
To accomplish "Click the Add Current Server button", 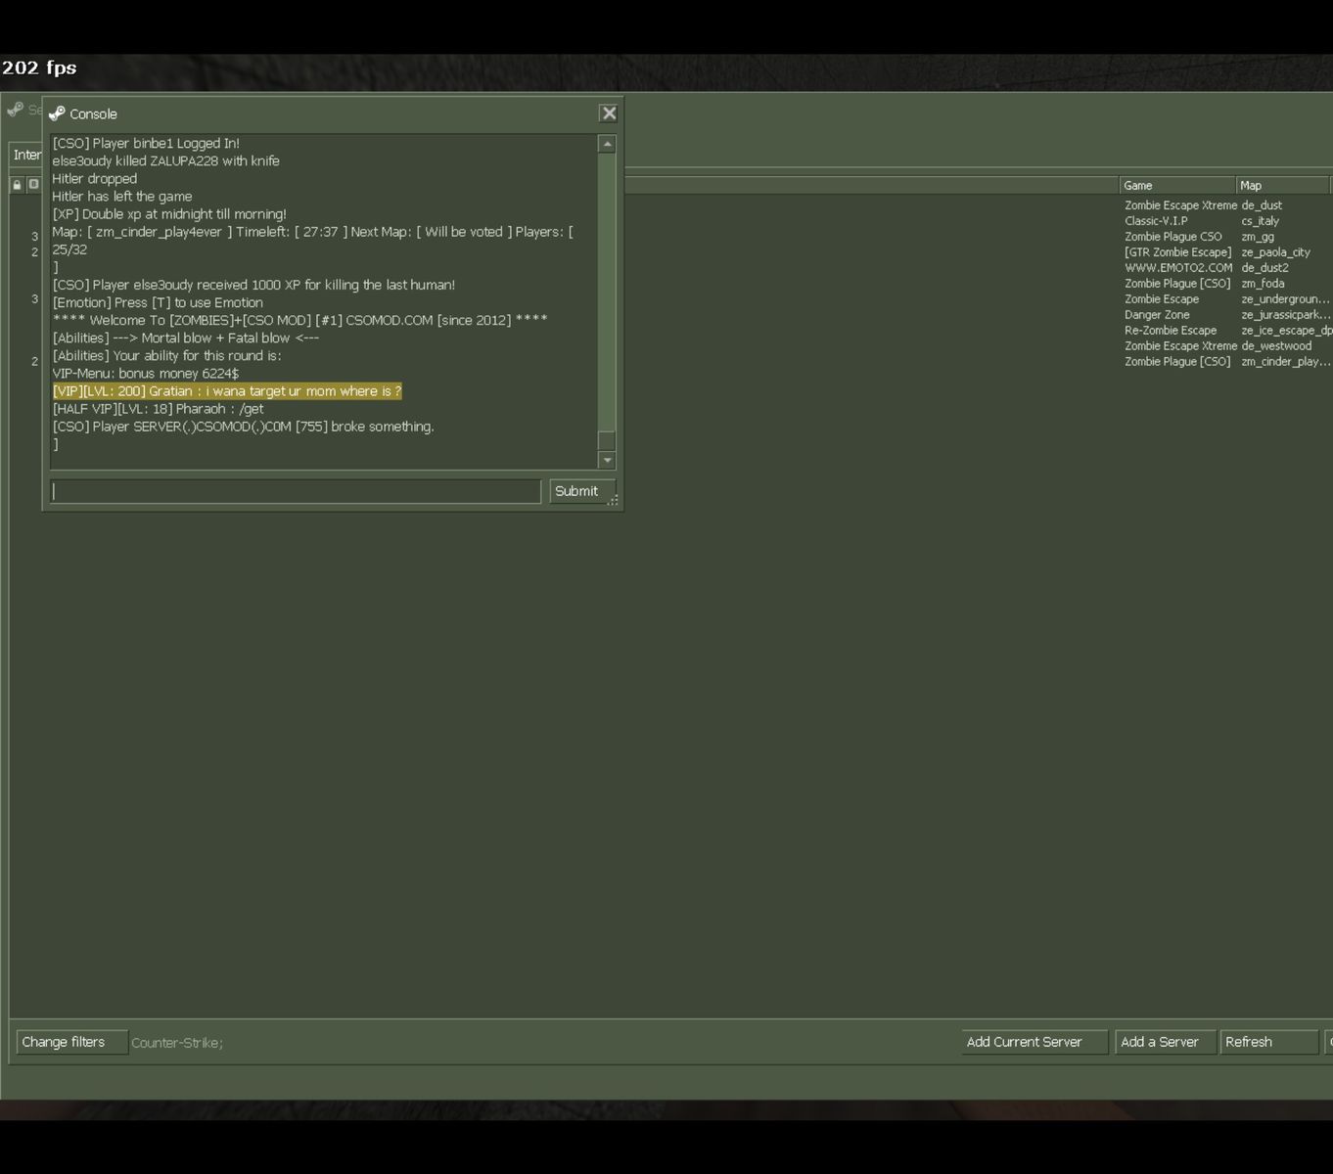I will (x=1033, y=1042).
